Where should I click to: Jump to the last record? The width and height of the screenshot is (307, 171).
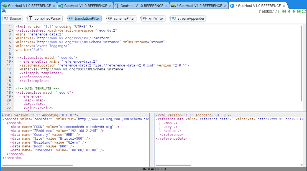[x=299, y=11]
